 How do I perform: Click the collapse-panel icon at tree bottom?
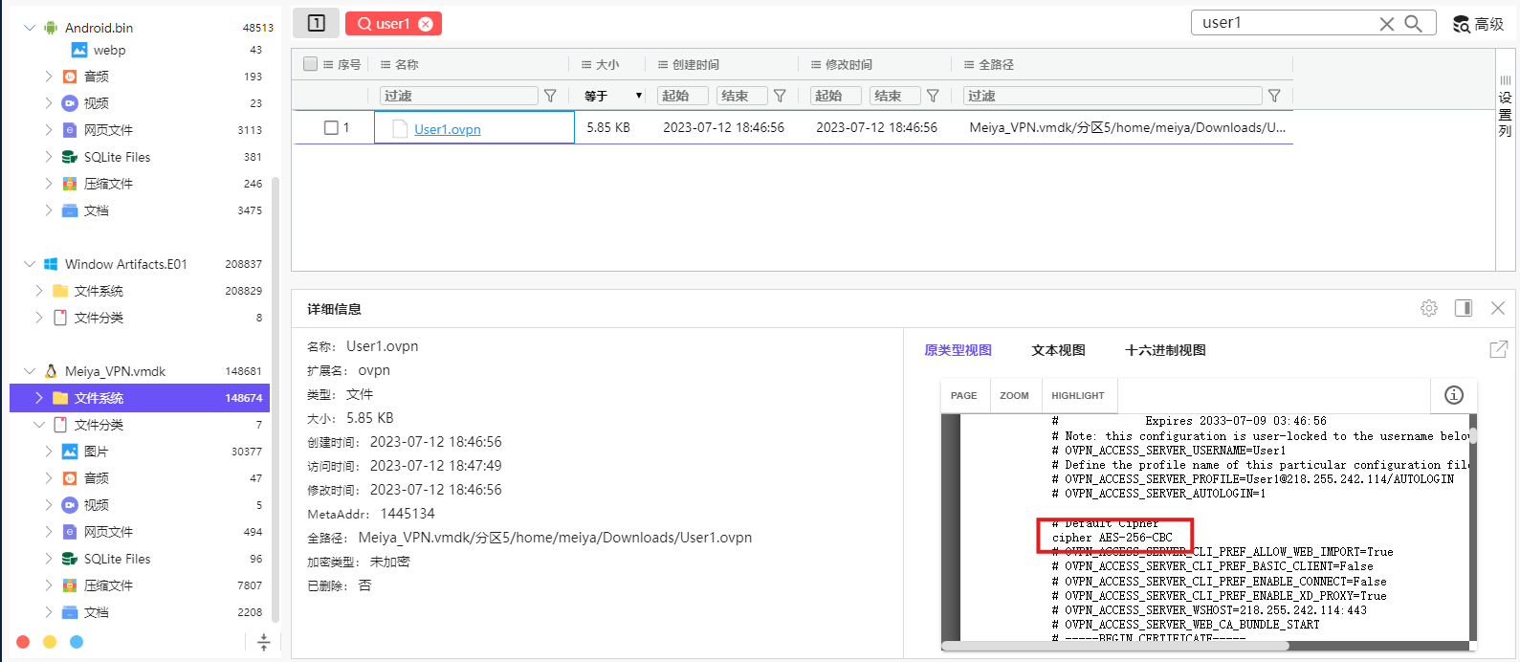[x=264, y=642]
